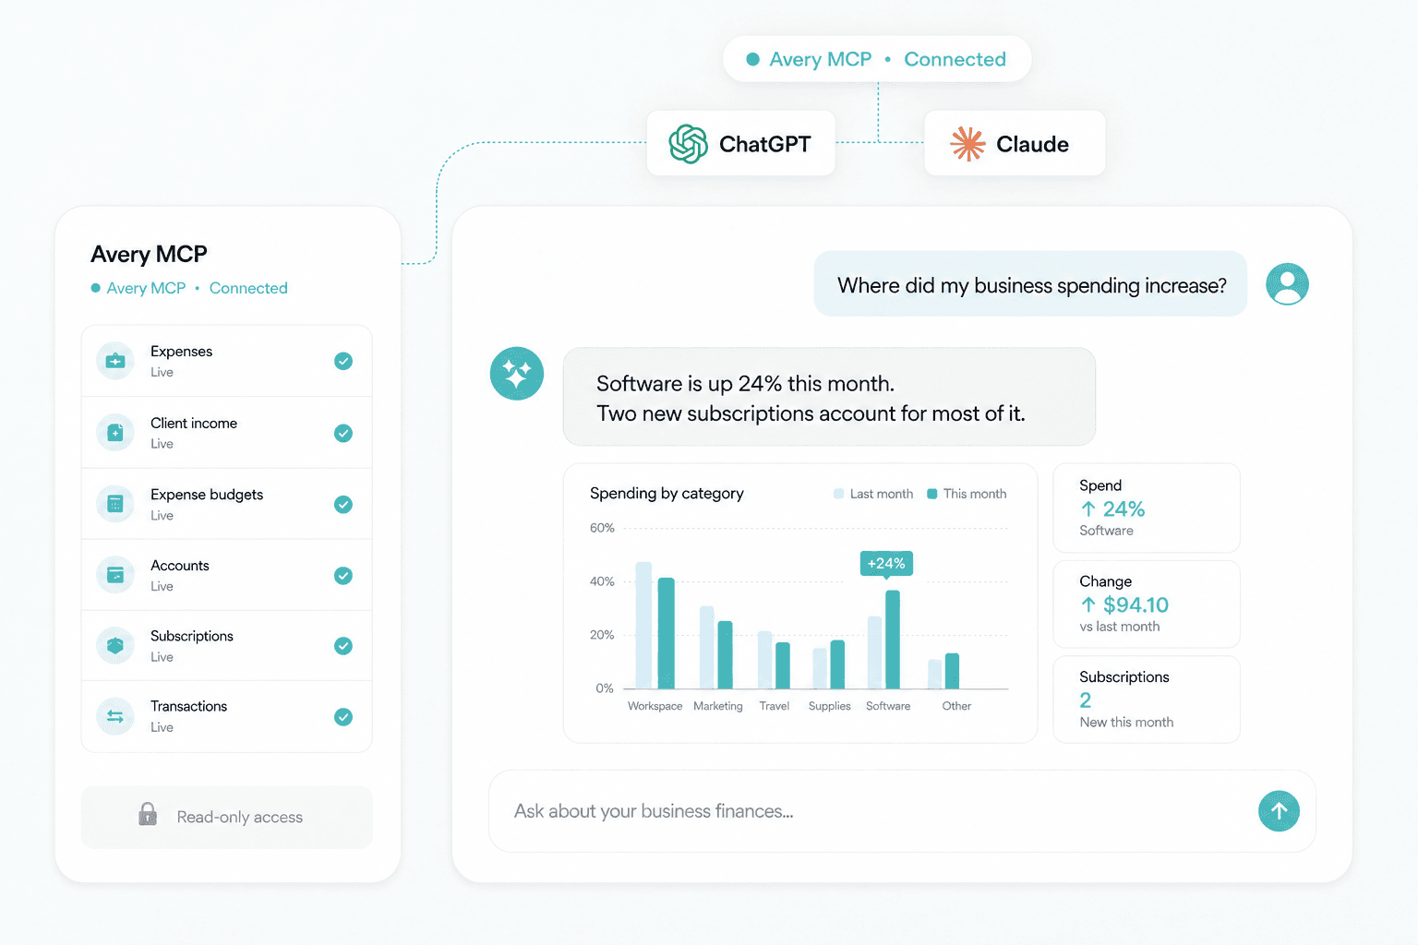Click the up arrow in the Spend card
This screenshot has width=1418, height=945.
[1088, 509]
